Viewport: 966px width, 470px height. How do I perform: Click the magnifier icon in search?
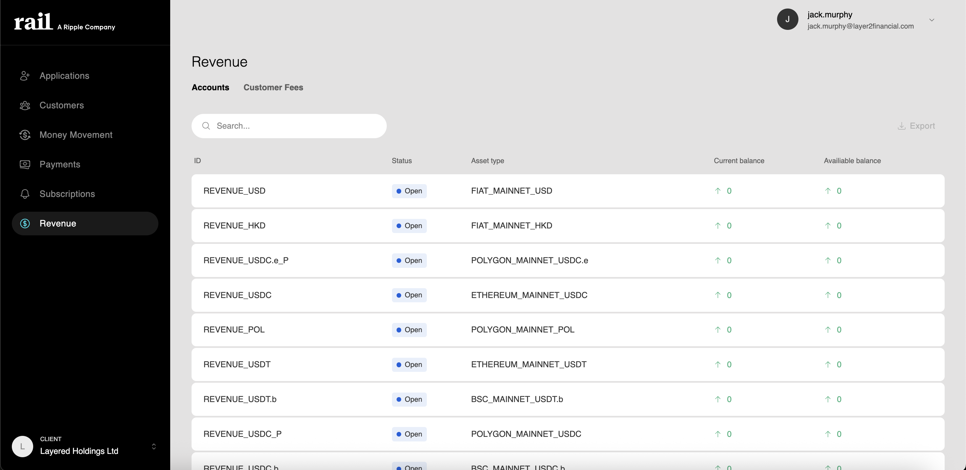[206, 126]
